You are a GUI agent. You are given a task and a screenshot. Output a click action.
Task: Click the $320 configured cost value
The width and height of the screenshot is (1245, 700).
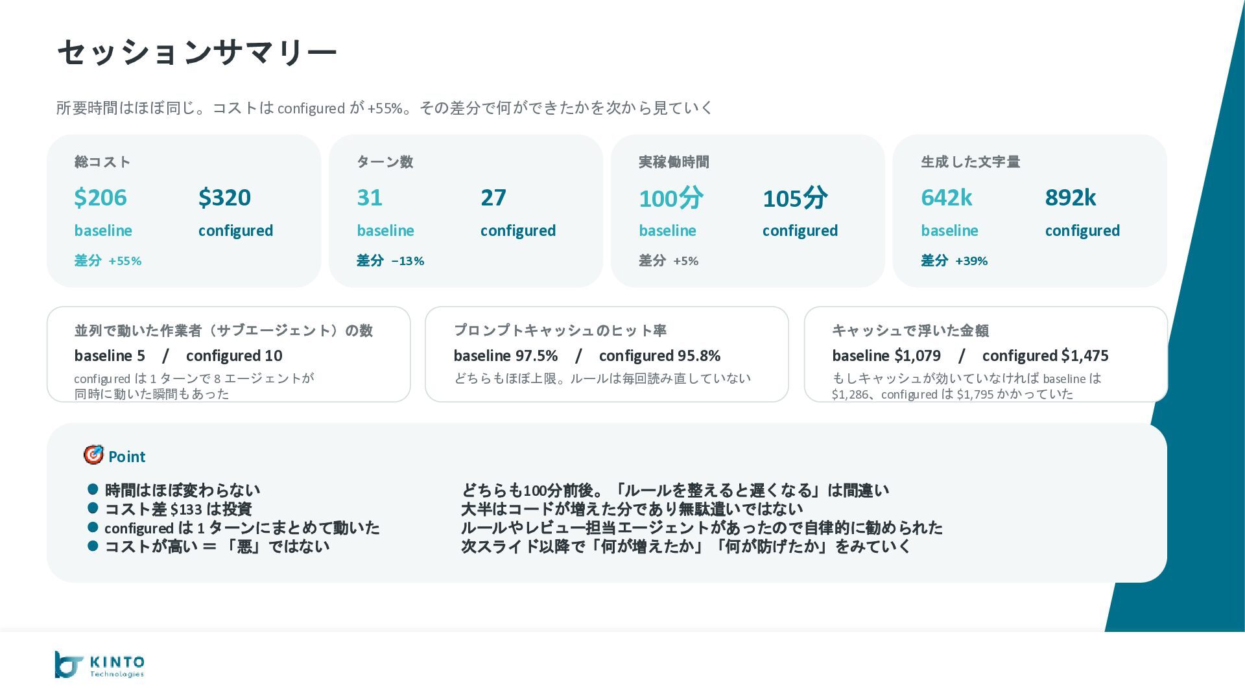click(x=224, y=198)
